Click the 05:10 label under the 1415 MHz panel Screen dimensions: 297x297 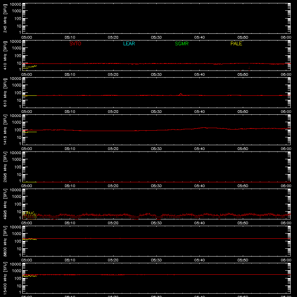[x=70, y=149]
